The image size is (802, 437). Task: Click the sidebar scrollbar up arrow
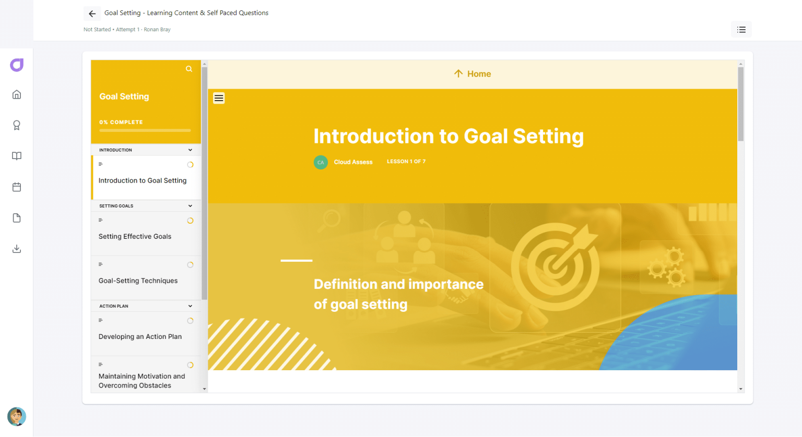204,64
